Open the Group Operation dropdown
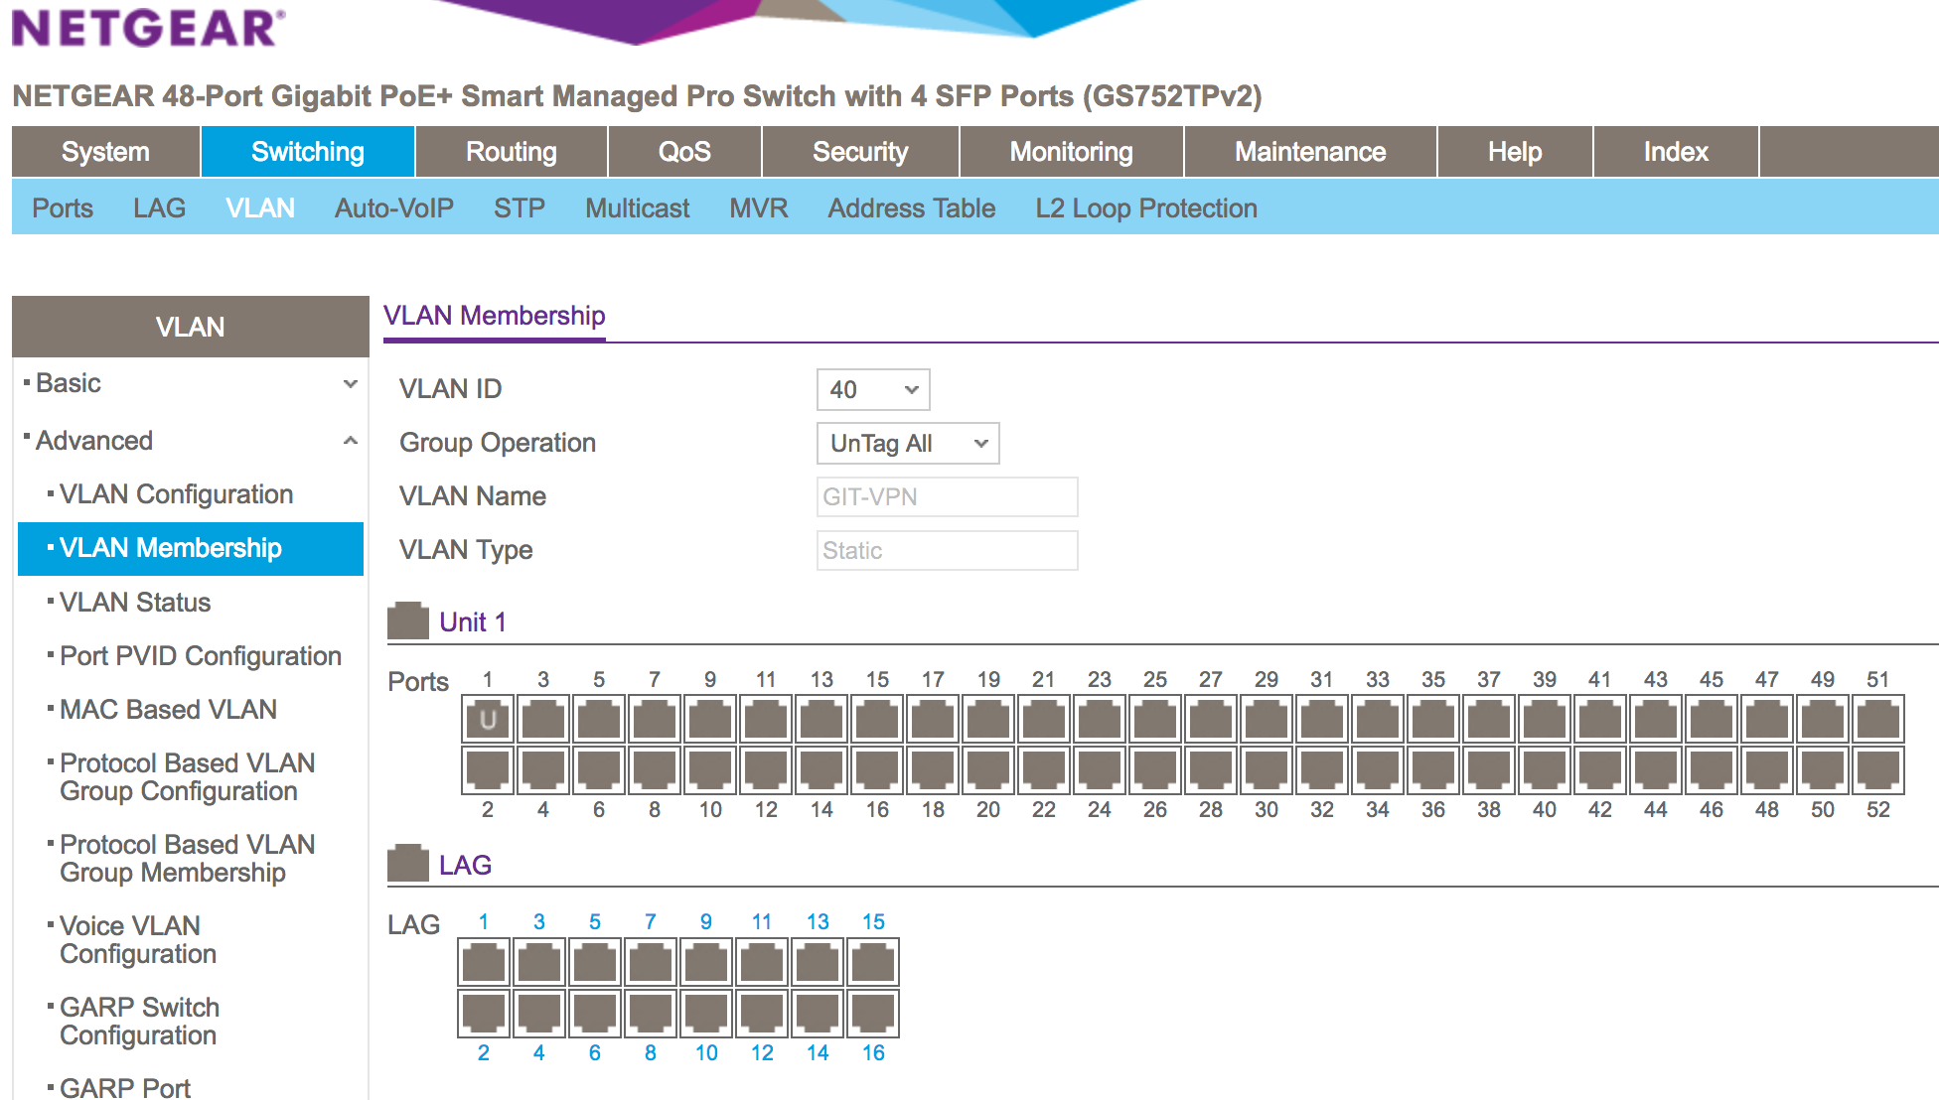The height and width of the screenshot is (1100, 1939). coord(907,444)
